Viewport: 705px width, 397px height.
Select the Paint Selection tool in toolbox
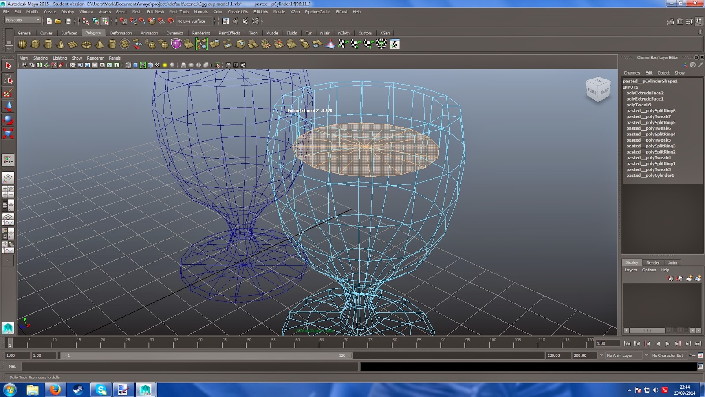coord(8,93)
